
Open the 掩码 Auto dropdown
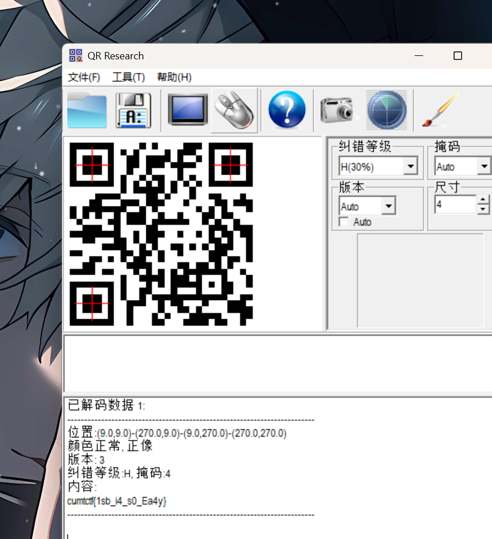click(x=484, y=167)
